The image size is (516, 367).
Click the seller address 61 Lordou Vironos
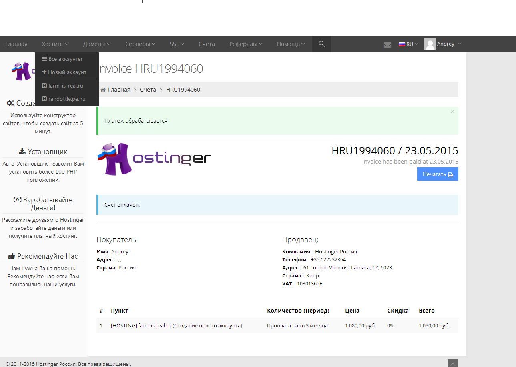point(347,267)
